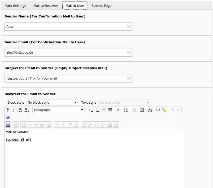Open the special character (Omega) dialog

pos(126,110)
